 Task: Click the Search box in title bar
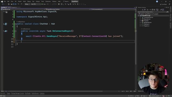coord(66,1)
